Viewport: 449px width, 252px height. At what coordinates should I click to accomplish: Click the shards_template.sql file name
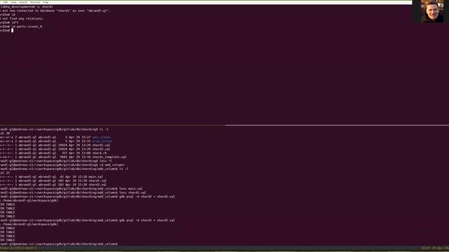point(109,157)
